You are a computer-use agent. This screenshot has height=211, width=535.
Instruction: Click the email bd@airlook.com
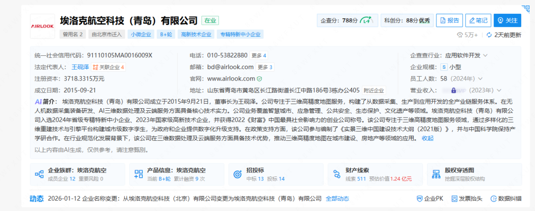click(x=230, y=67)
